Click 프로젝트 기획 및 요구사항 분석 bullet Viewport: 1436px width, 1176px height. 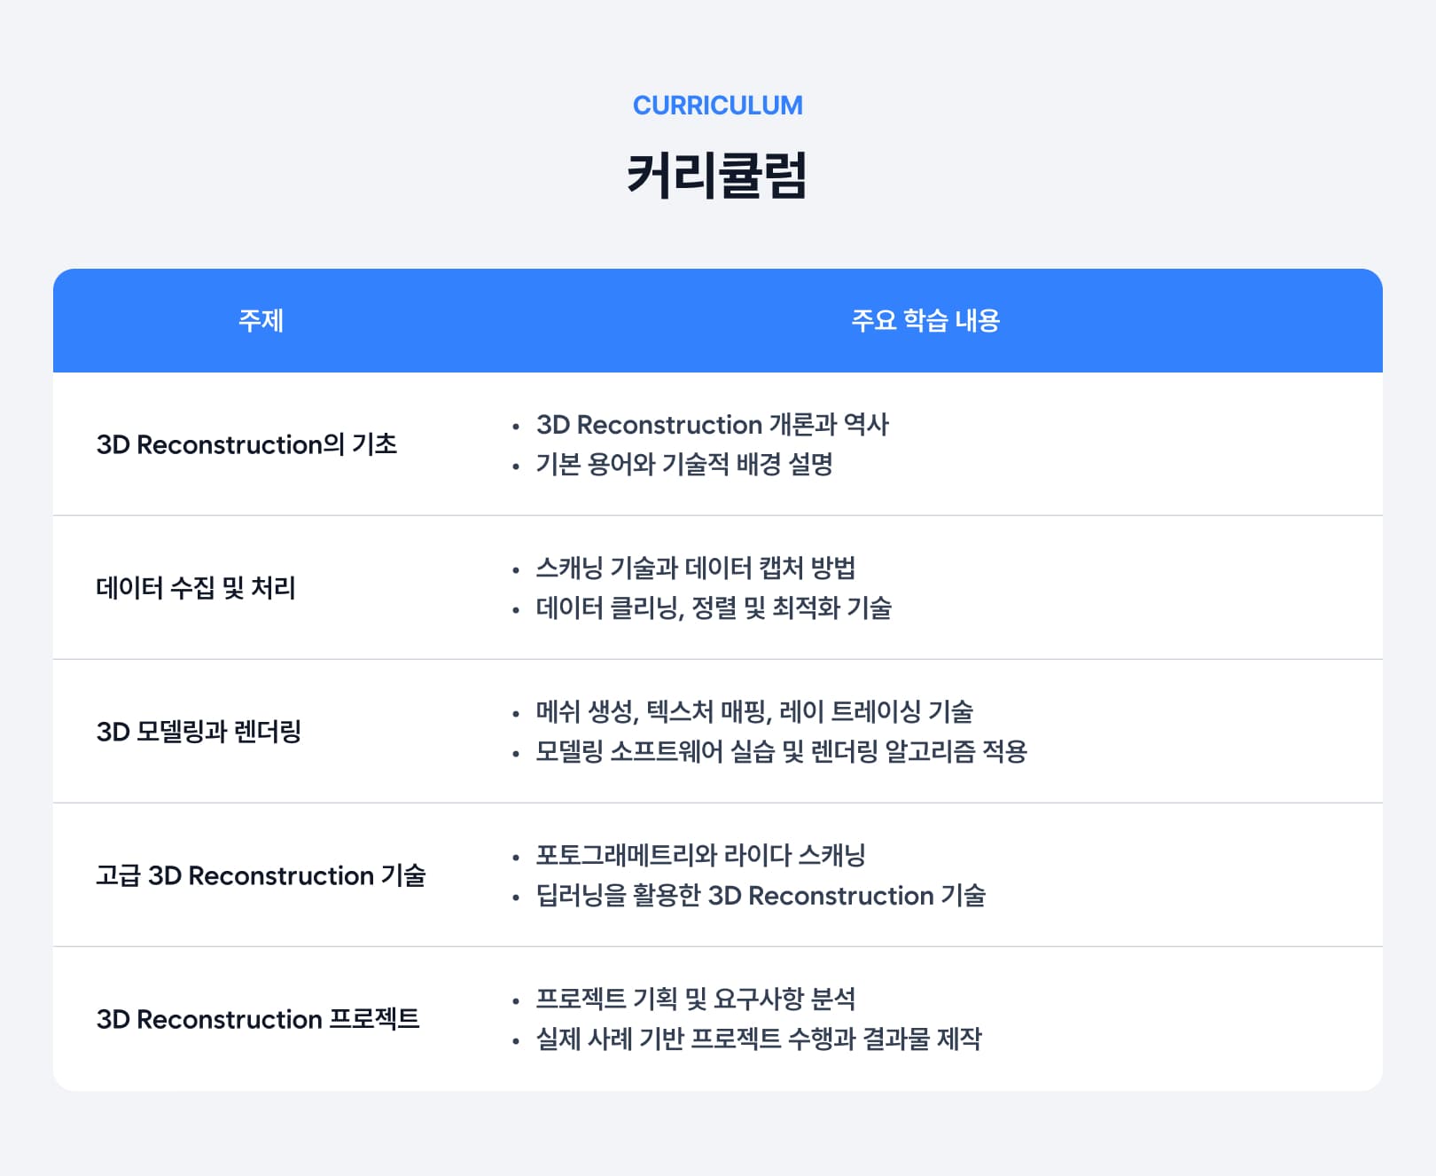[x=696, y=1000]
